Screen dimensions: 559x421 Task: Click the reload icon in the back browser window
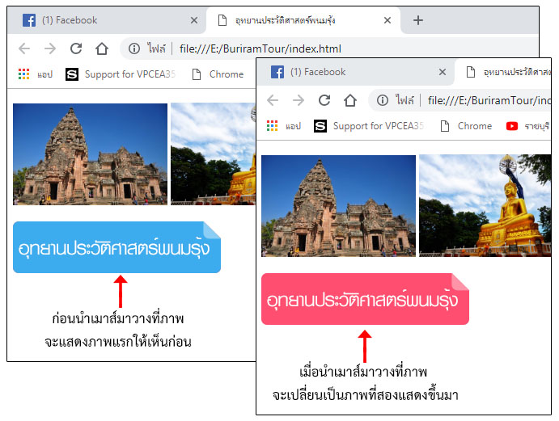pos(76,48)
